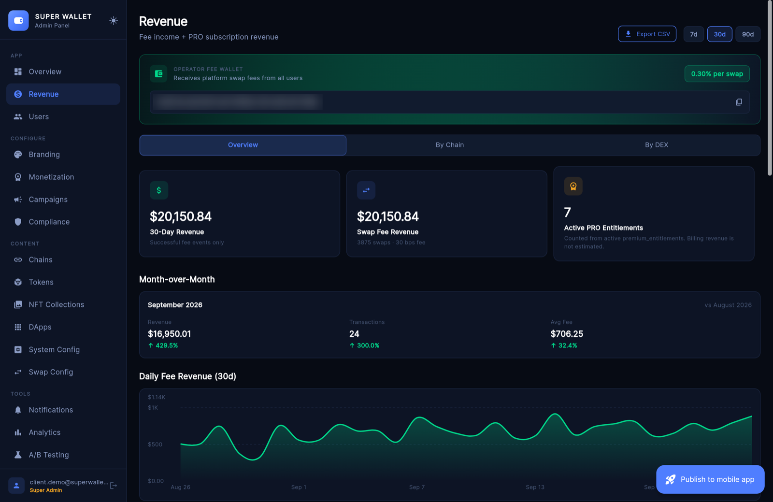
Task: Click the 429.5% revenue increase indicator
Action: point(163,345)
